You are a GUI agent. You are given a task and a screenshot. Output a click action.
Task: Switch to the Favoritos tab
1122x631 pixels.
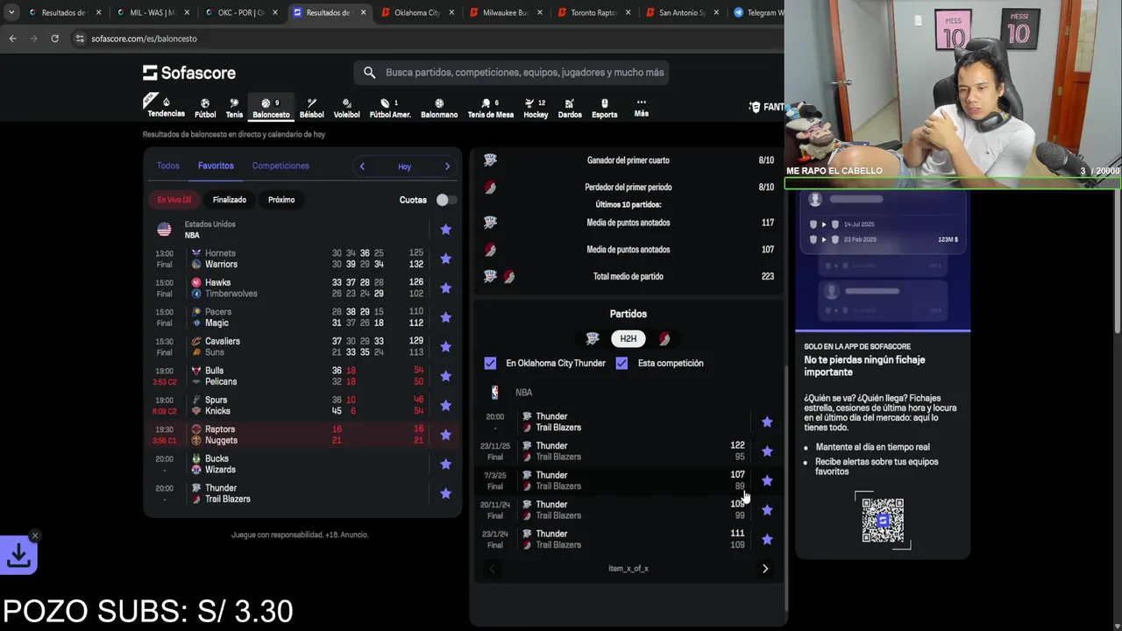point(216,166)
